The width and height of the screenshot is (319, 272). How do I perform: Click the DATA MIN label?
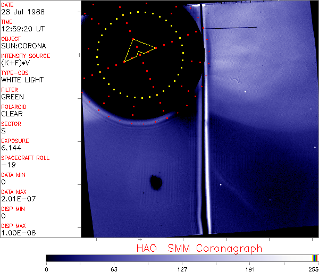pos(13,175)
